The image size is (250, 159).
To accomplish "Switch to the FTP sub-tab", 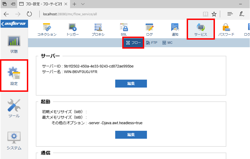I will (x=152, y=43).
